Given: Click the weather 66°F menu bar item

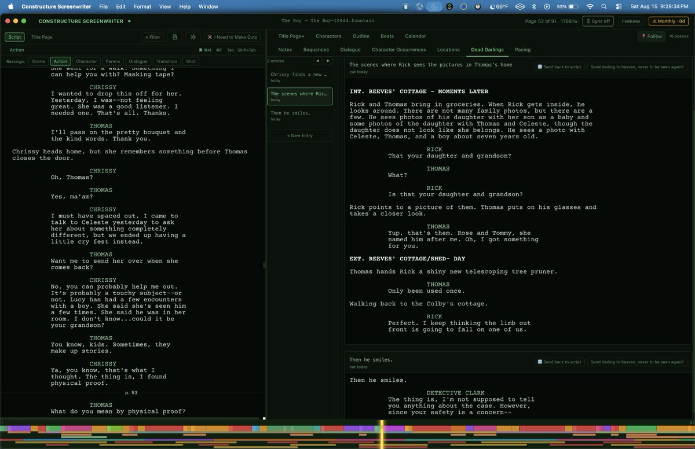Looking at the screenshot, I should click(x=498, y=6).
